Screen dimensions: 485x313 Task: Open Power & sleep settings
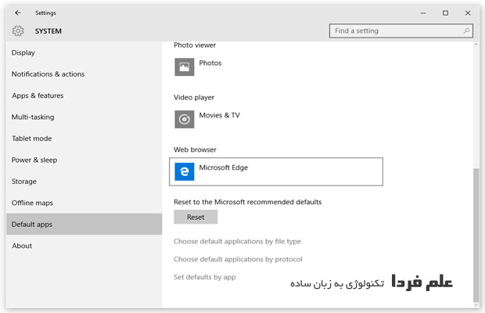[34, 160]
